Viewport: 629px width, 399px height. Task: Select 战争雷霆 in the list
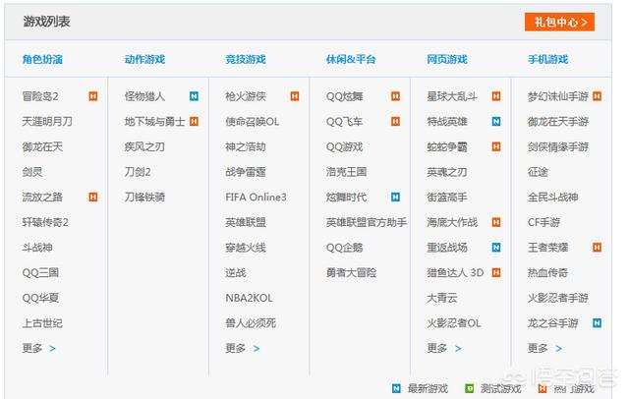tap(246, 172)
